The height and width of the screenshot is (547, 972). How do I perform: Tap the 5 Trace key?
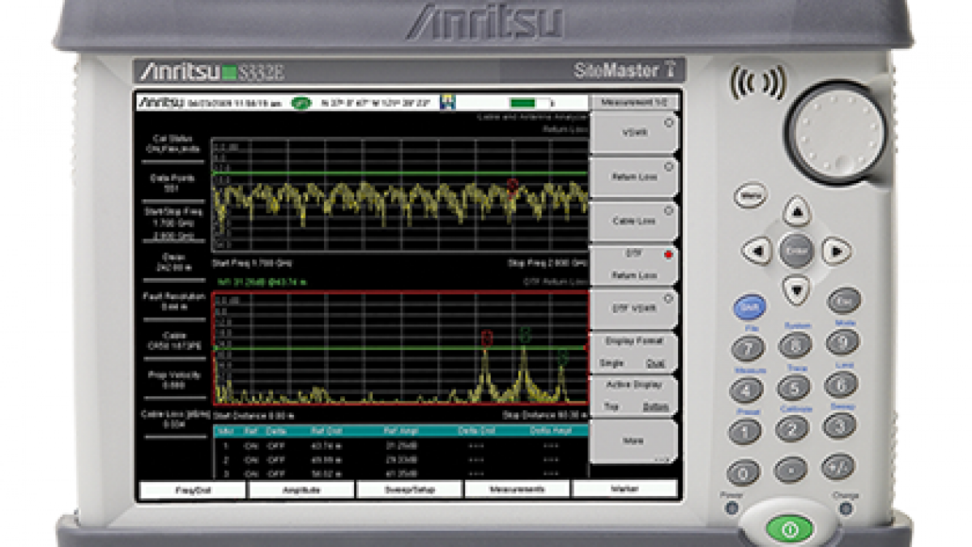(794, 387)
